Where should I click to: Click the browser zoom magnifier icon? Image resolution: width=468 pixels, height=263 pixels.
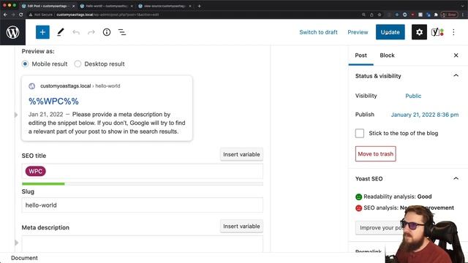363,15
